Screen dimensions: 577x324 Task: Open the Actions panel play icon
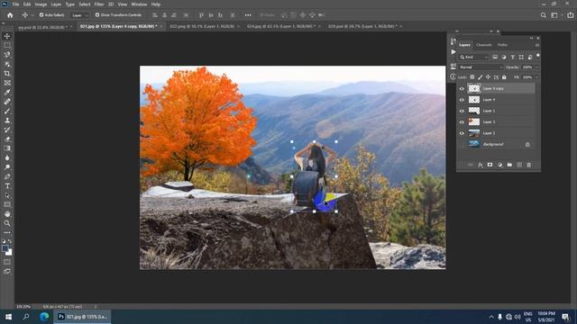[453, 52]
